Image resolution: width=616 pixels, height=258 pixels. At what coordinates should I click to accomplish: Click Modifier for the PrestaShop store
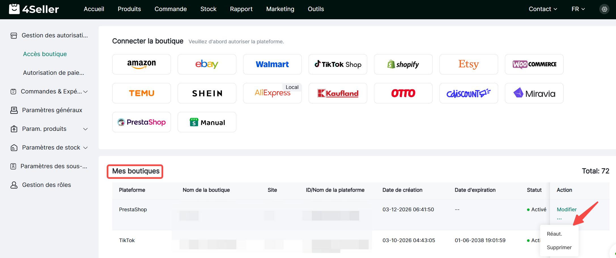tap(566, 210)
